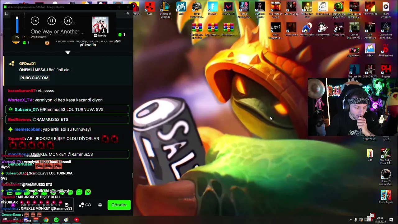Open the clip_01K0N video file
The height and width of the screenshot is (224, 398).
tap(354, 51)
